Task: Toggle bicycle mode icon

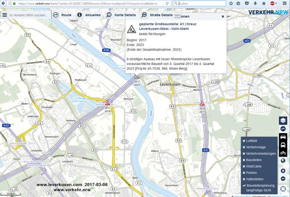Action: pos(283,153)
